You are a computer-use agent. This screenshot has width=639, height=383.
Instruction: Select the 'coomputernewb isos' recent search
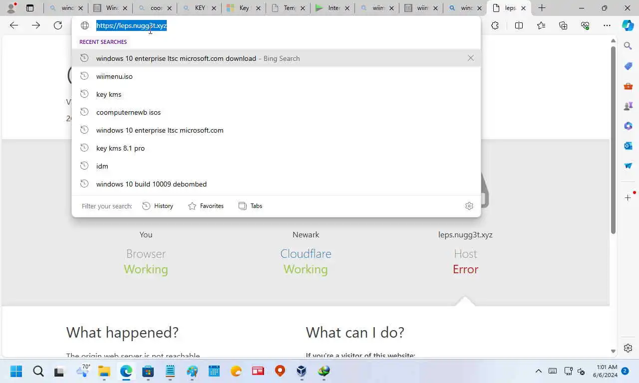click(276, 112)
